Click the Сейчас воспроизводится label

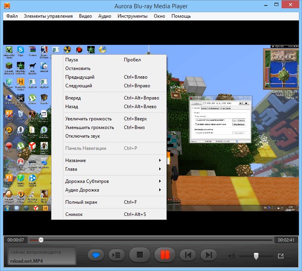pos(36,252)
